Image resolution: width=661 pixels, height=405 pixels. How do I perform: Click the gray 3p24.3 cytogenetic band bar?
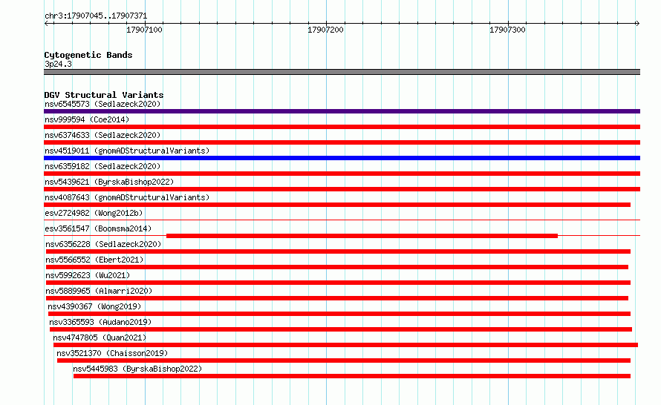coord(342,72)
